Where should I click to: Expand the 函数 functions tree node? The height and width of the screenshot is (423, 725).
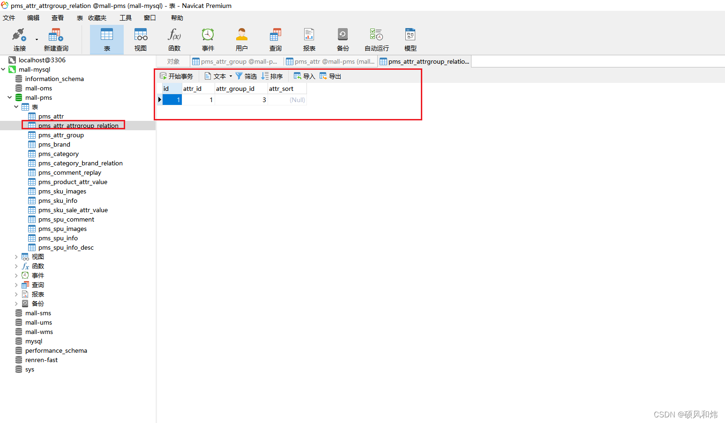tap(16, 266)
